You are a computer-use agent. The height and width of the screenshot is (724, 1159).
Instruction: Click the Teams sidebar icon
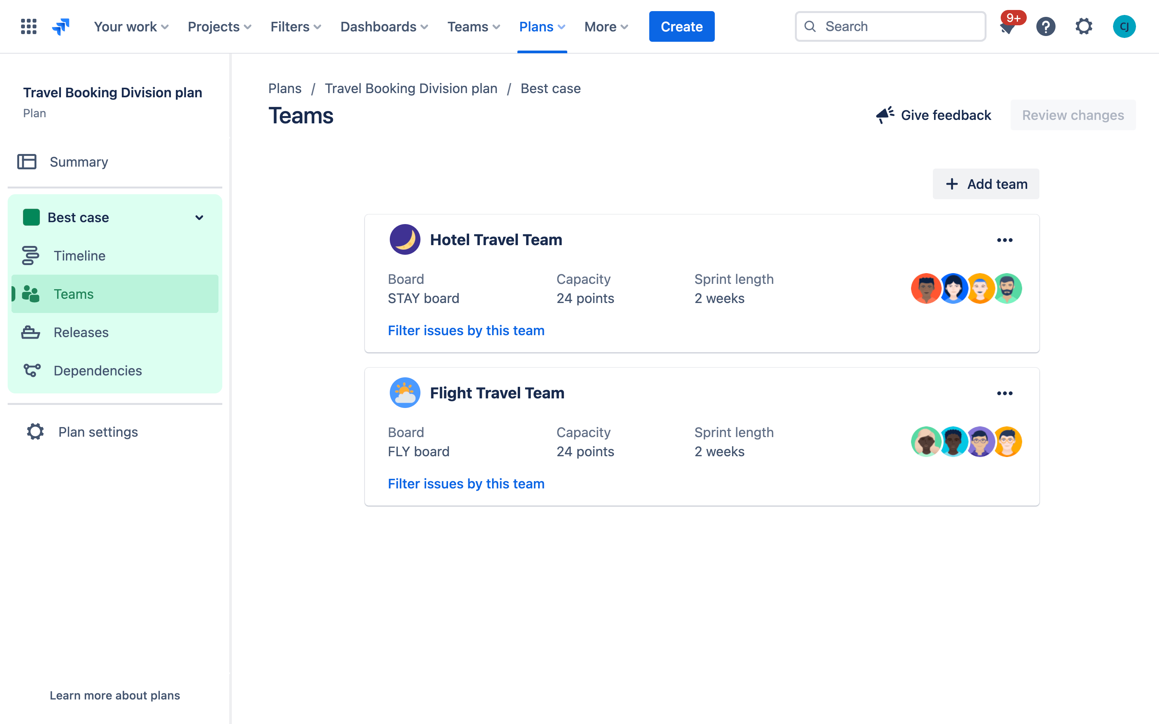point(30,293)
